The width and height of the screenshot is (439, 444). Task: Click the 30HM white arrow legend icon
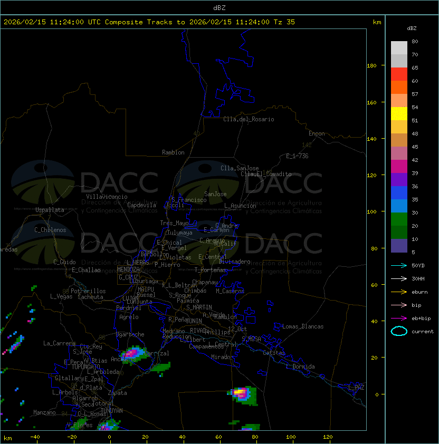click(399, 278)
